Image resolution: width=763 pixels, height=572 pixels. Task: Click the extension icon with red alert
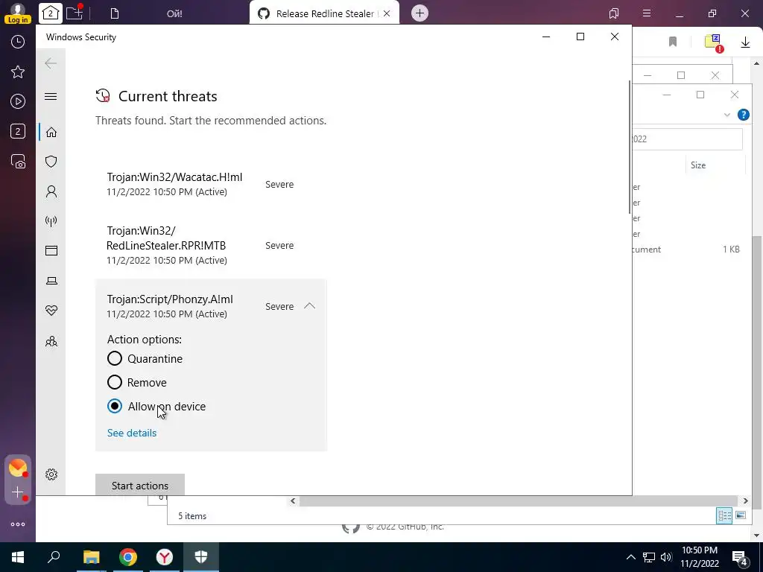[714, 42]
